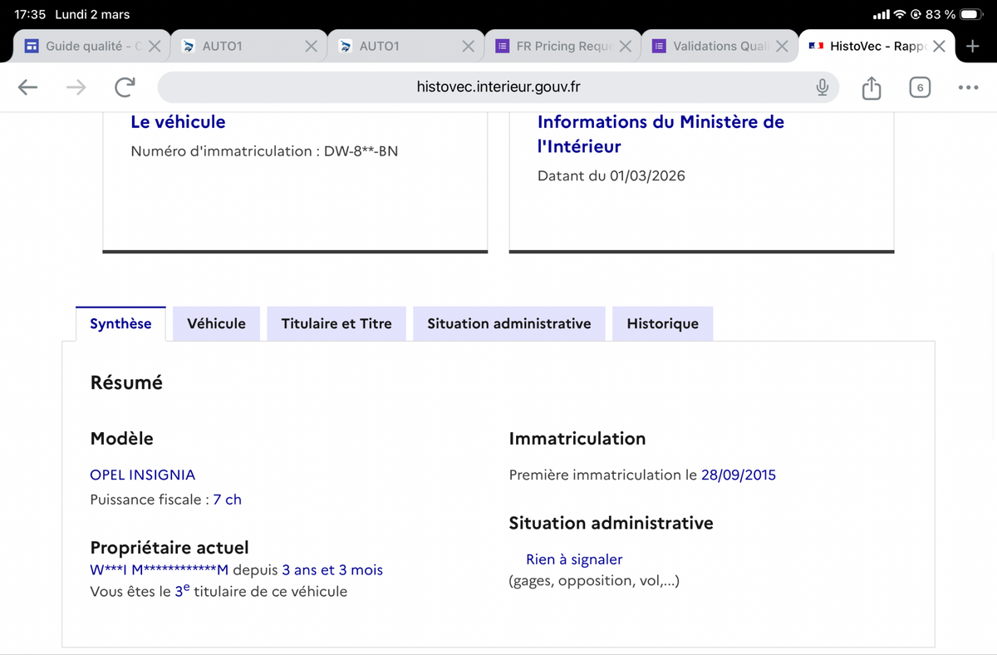Open the Véhicule tab
997x655 pixels.
(216, 323)
